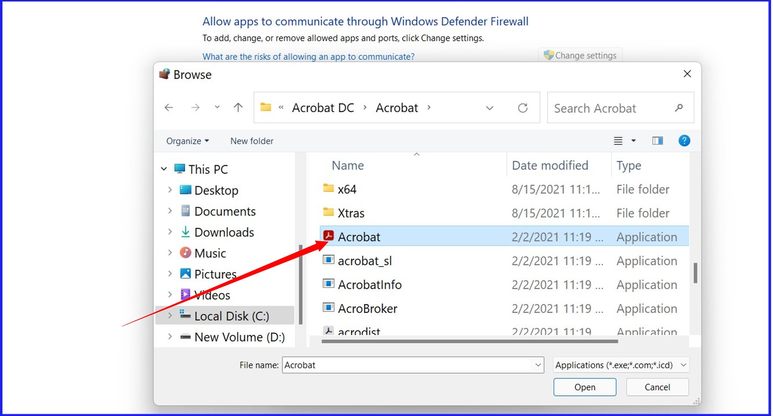Collapse the This PC tree node
The height and width of the screenshot is (416, 773).
point(164,169)
